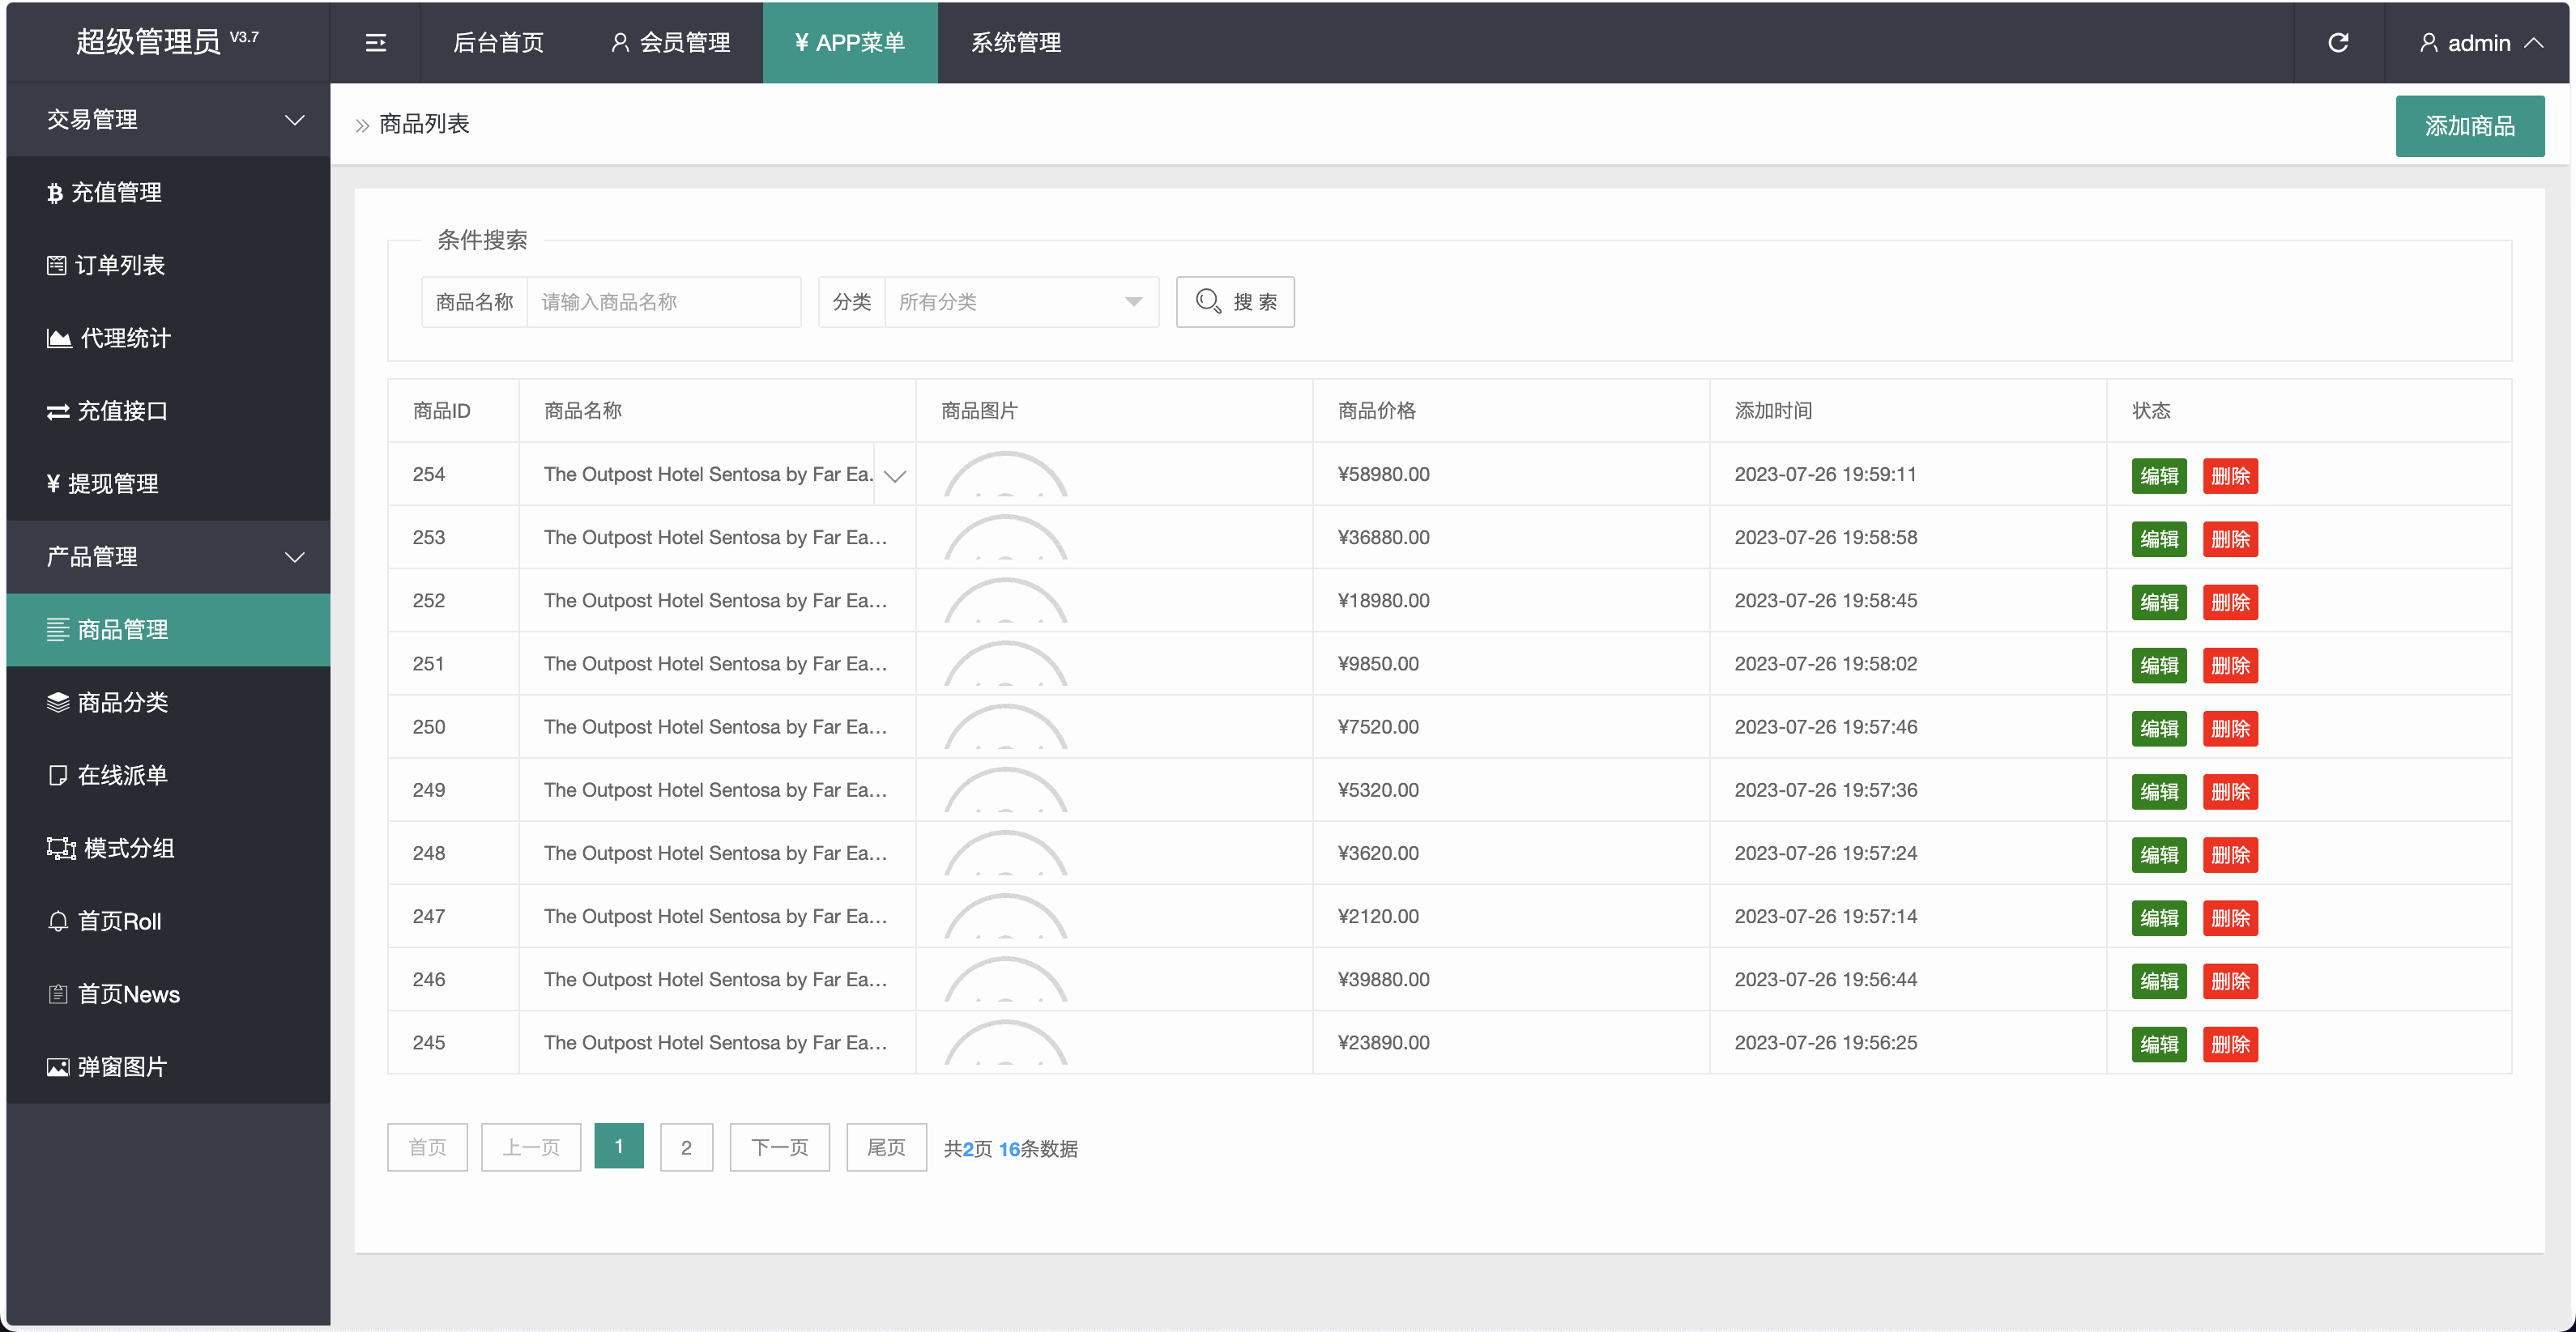Image resolution: width=2576 pixels, height=1332 pixels.
Task: Open the 所有分类 category dropdown
Action: [1020, 302]
